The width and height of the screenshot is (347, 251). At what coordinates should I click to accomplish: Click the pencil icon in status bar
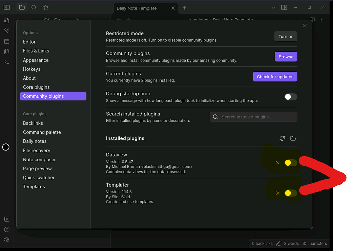pyautogui.click(x=279, y=244)
